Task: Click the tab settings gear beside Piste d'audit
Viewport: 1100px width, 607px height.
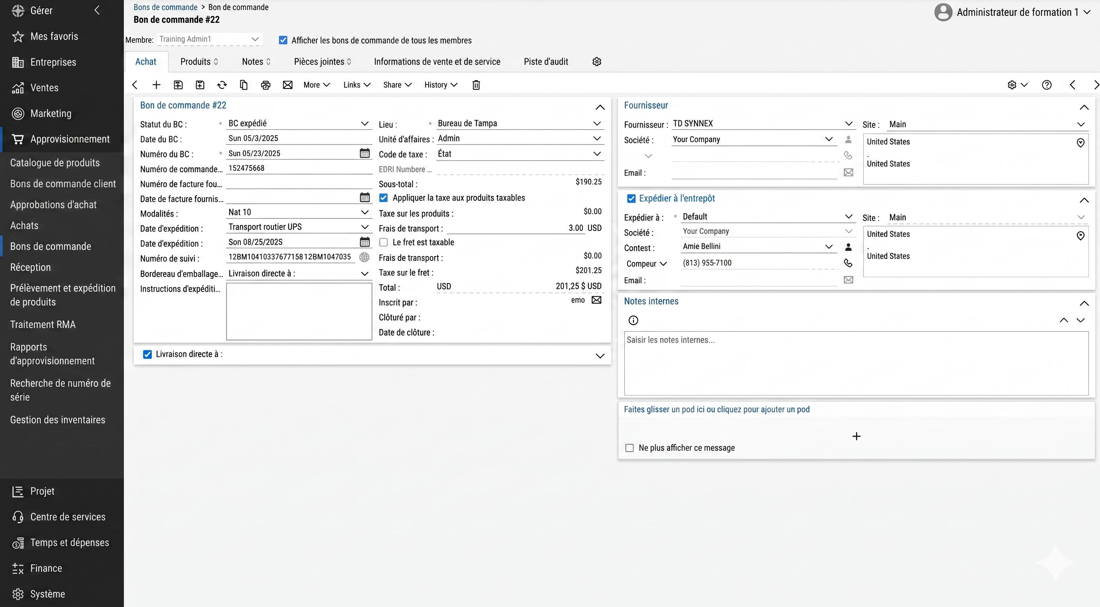Action: tap(597, 62)
